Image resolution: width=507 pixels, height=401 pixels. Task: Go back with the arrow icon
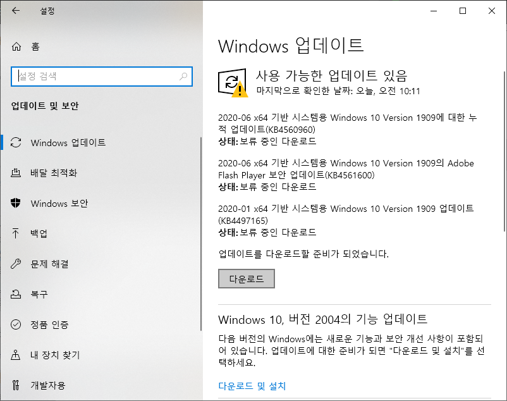(16, 11)
